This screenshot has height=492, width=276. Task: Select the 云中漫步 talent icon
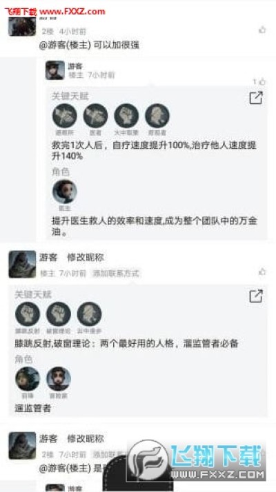pos(89,314)
